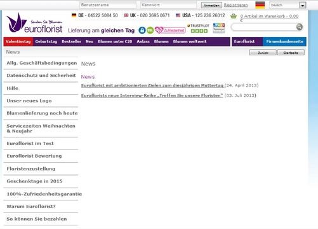Viewport: 318px width, 229px height.
Task: Click the Euroflorist logo
Action: (34, 23)
